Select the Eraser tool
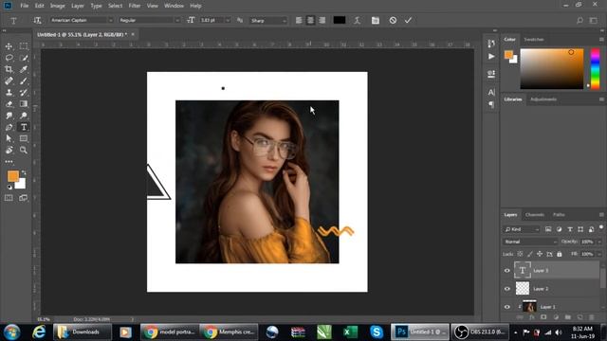The width and height of the screenshot is (607, 341). (x=9, y=104)
